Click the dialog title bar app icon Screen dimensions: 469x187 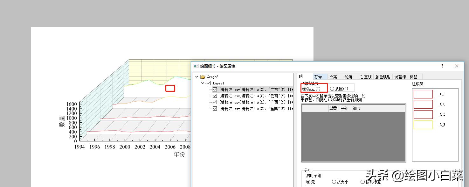196,66
